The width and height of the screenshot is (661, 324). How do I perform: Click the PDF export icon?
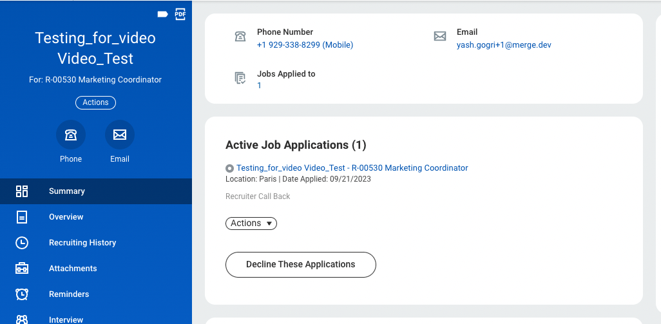[180, 14]
